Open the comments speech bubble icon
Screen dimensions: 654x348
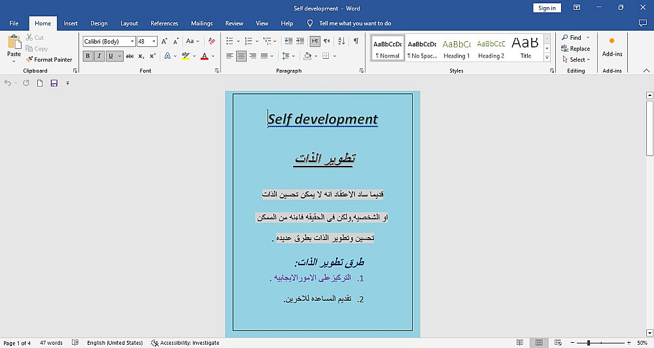[x=643, y=24]
